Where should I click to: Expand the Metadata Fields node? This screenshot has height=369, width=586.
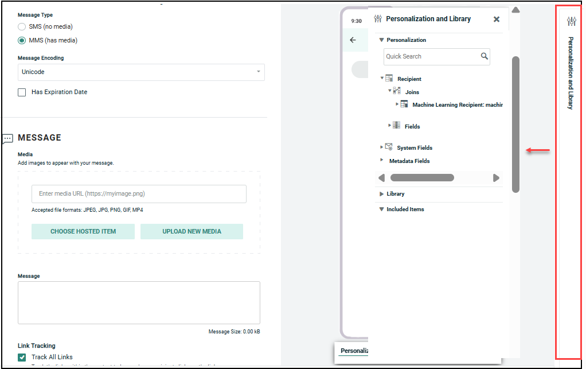(x=382, y=161)
